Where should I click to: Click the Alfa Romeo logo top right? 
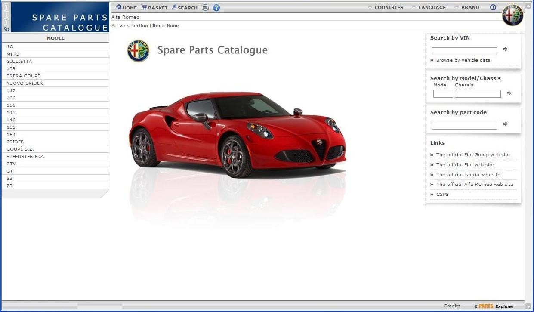coord(512,15)
